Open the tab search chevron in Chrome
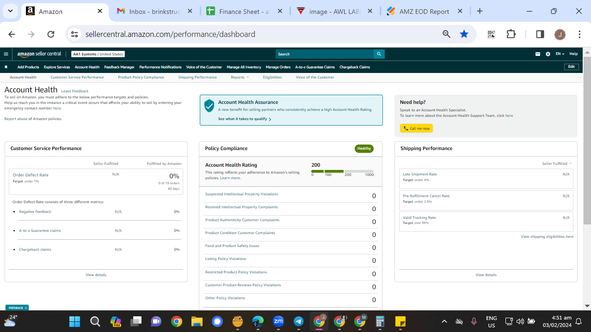The image size is (591, 332). click(x=10, y=11)
